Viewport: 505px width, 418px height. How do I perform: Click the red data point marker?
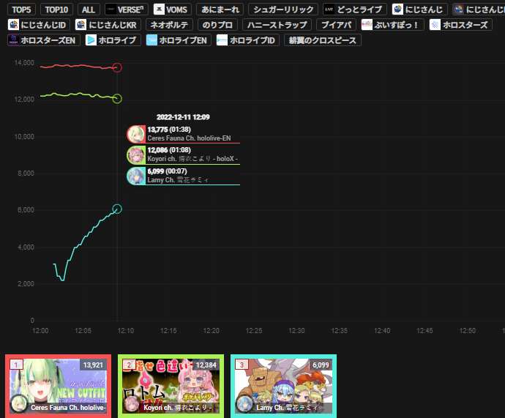point(117,67)
